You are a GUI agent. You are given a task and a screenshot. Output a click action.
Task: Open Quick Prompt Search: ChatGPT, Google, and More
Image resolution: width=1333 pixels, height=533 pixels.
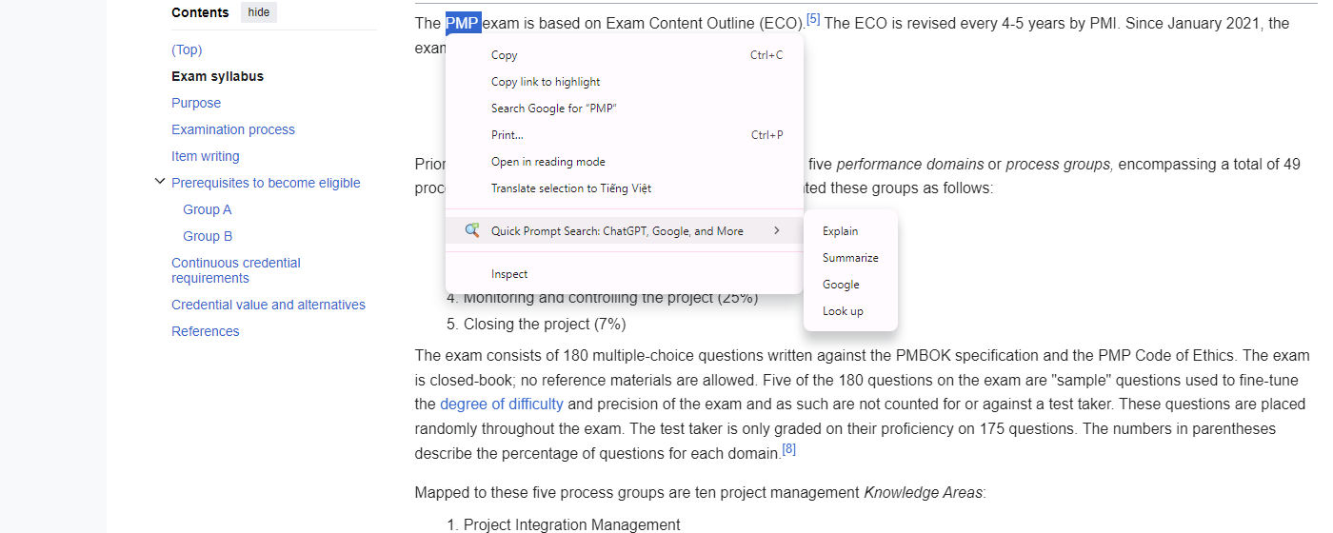click(x=625, y=230)
